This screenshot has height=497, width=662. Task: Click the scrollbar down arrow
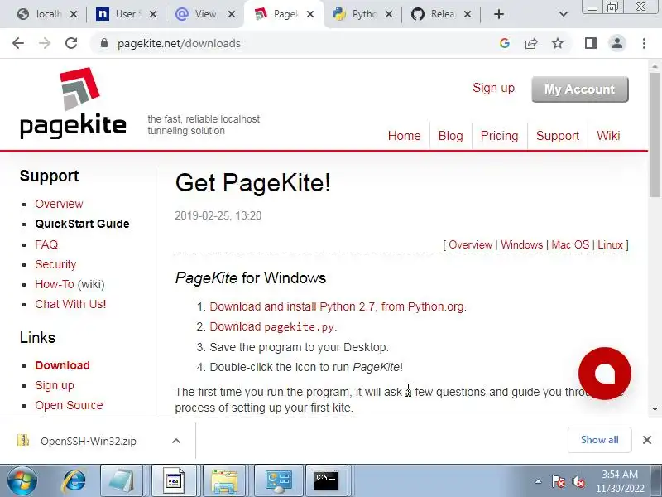(x=655, y=409)
